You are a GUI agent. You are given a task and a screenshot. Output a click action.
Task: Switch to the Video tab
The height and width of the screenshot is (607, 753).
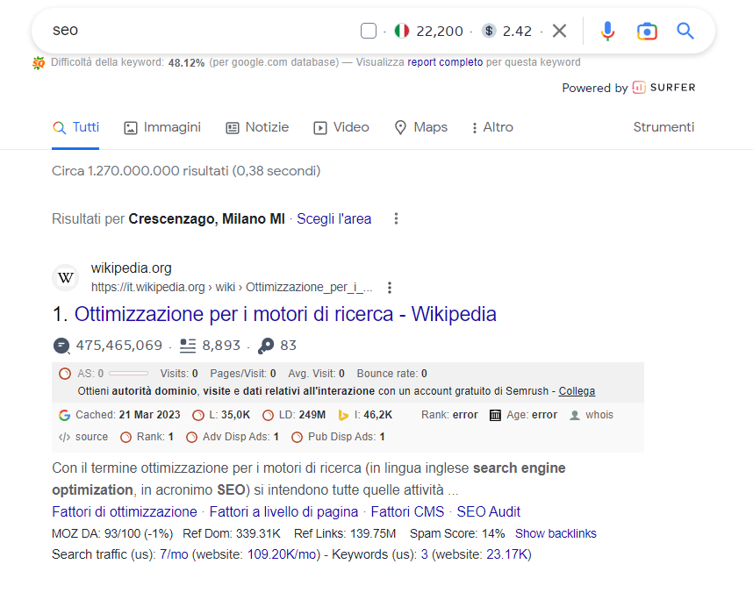pyautogui.click(x=341, y=127)
